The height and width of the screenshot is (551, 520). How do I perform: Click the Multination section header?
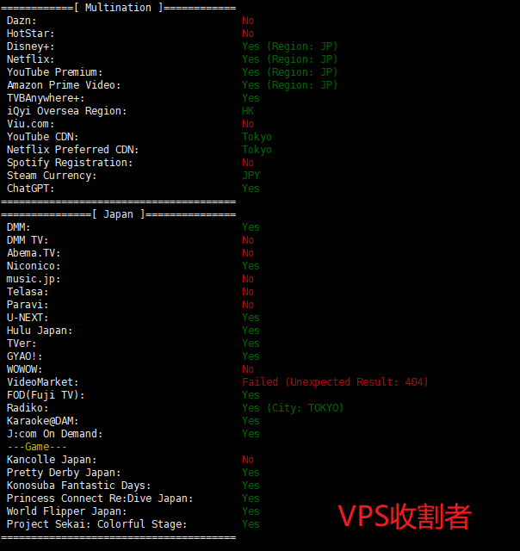pos(118,8)
